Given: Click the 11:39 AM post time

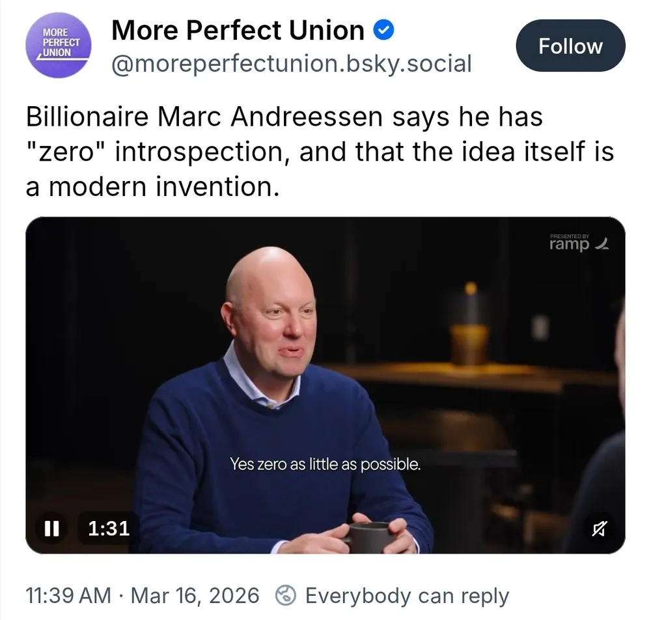Looking at the screenshot, I should [68, 595].
